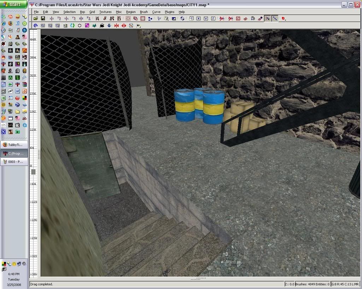Open the Textures menu
The width and height of the screenshot is (362, 289).
105,12
